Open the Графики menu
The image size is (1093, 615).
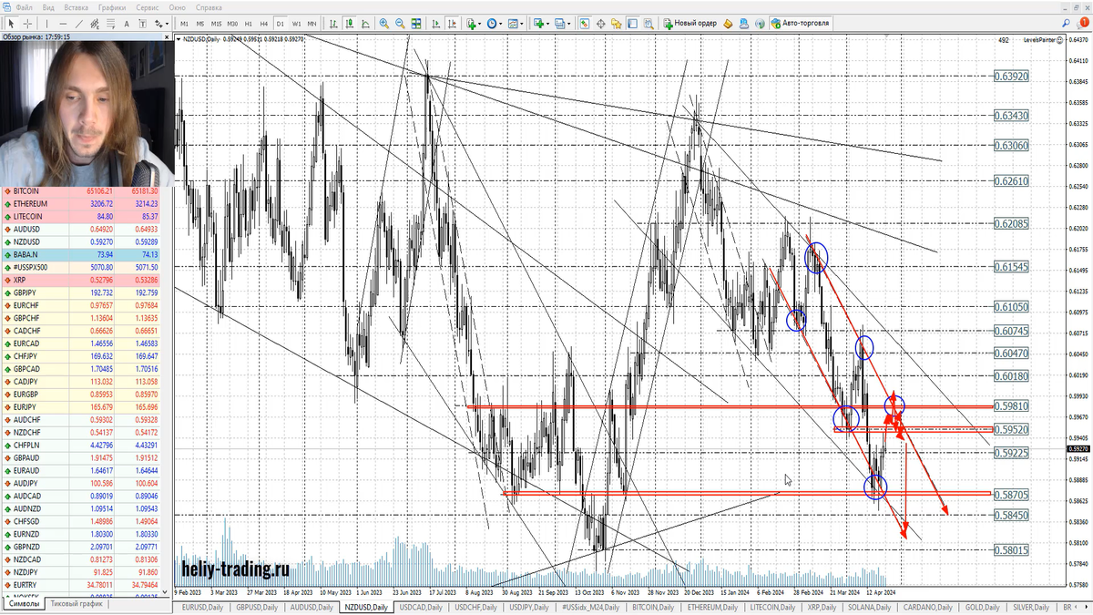112,7
